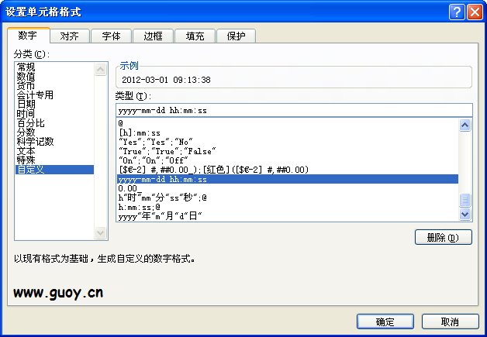Select the @ format in type list

(x=288, y=123)
